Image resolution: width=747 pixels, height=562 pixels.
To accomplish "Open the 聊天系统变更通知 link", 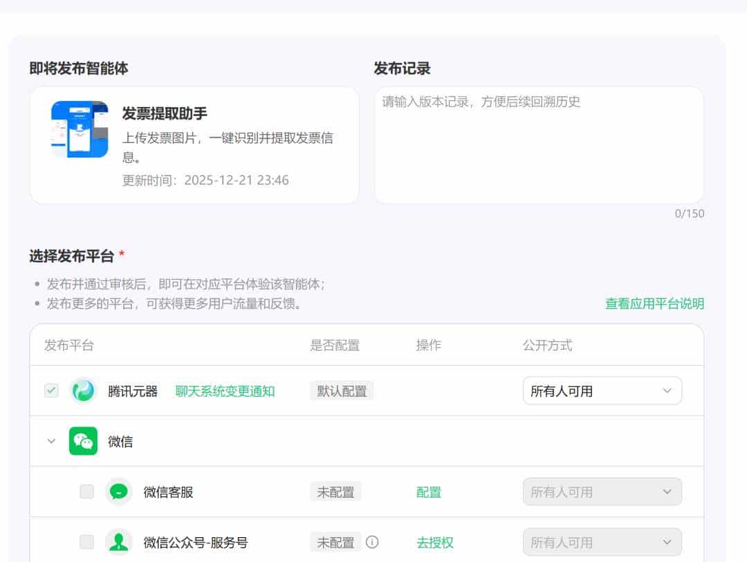I will pyautogui.click(x=226, y=391).
